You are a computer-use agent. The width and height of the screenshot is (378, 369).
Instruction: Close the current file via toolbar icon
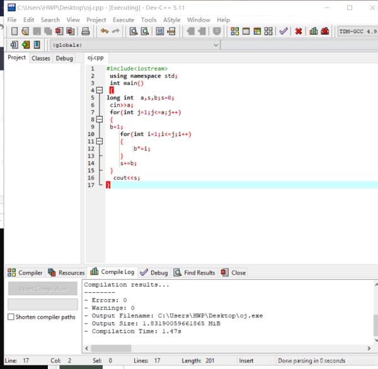coord(59,31)
